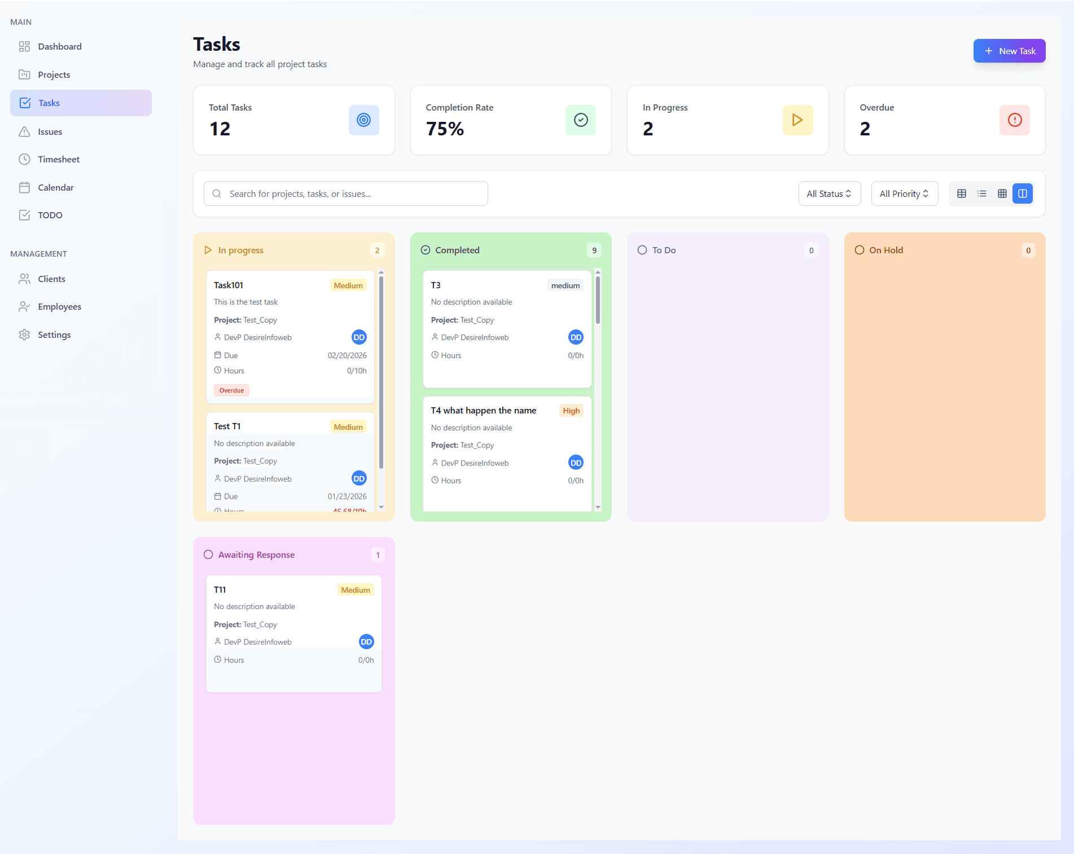Open the All Status filter dropdown
Screen dimensions: 1074x854
click(829, 193)
